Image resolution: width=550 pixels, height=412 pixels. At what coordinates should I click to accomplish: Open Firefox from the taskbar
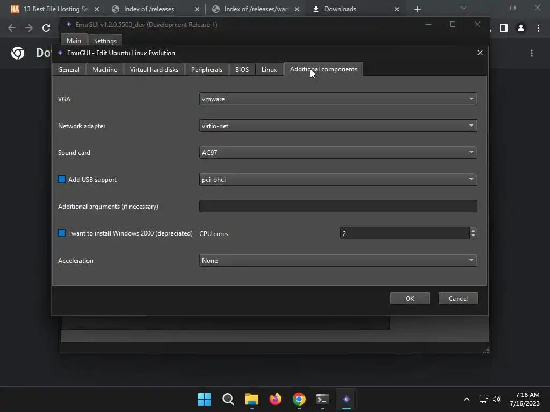(x=276, y=399)
